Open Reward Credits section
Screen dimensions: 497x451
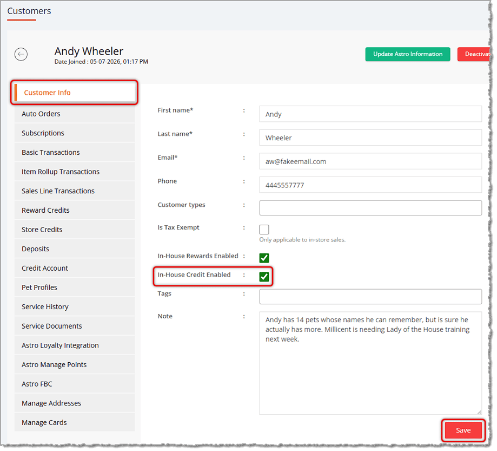pos(75,211)
